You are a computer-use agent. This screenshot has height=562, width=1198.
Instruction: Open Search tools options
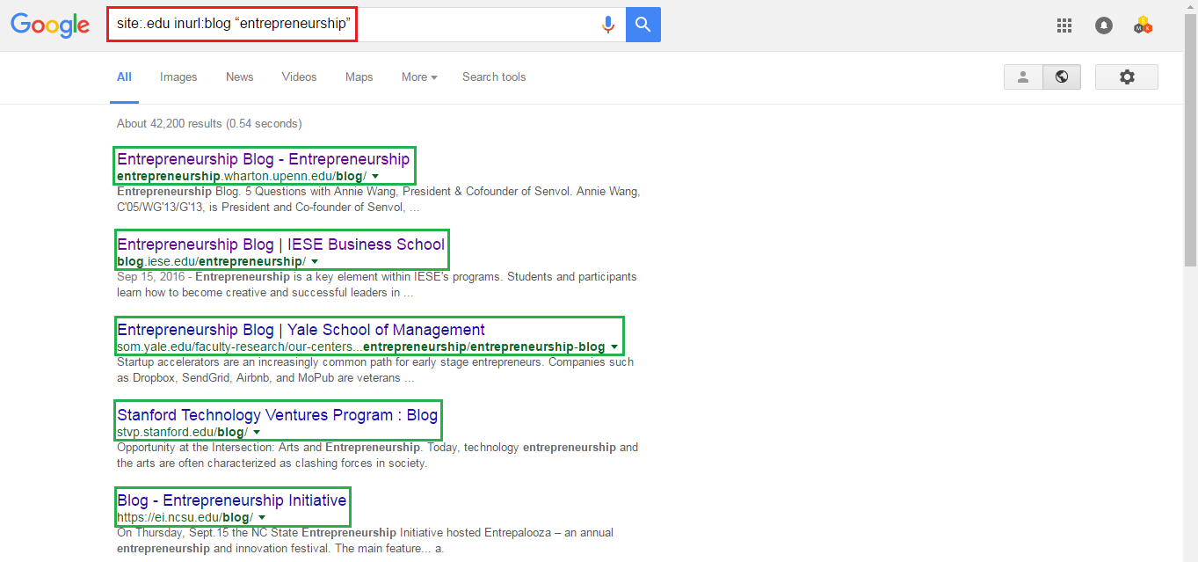(x=494, y=77)
